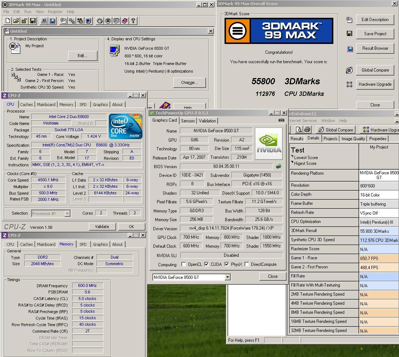Click the GPU Name field in GPU-Z
The image size is (399, 357).
click(216, 131)
